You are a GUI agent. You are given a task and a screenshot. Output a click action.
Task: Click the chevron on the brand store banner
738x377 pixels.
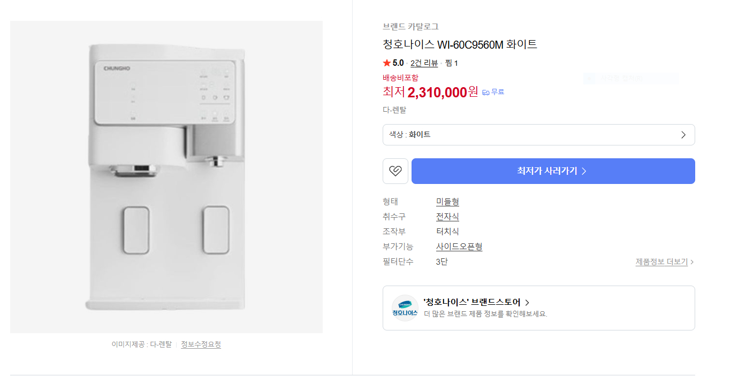(527, 302)
